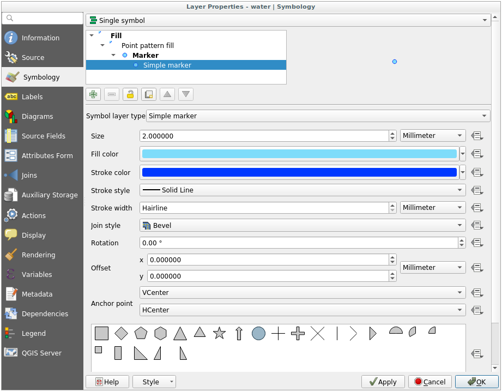Open the Source Fields section
The width and height of the screenshot is (502, 392).
(x=43, y=136)
